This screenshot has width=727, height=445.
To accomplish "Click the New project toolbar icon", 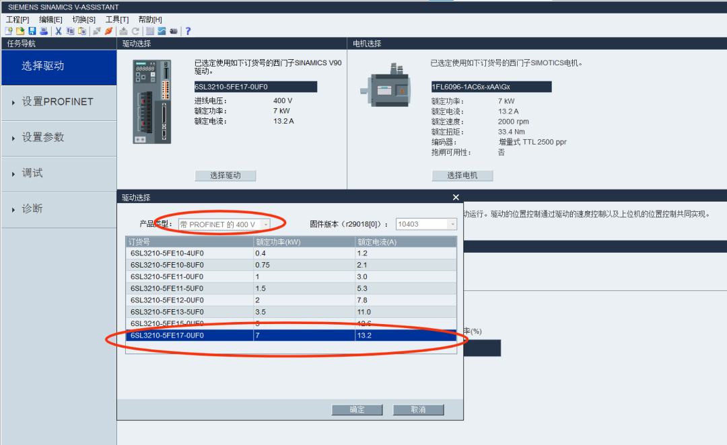I will click(9, 31).
